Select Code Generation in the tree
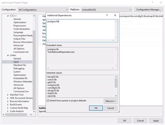165x125 pixels. (x=22, y=29)
